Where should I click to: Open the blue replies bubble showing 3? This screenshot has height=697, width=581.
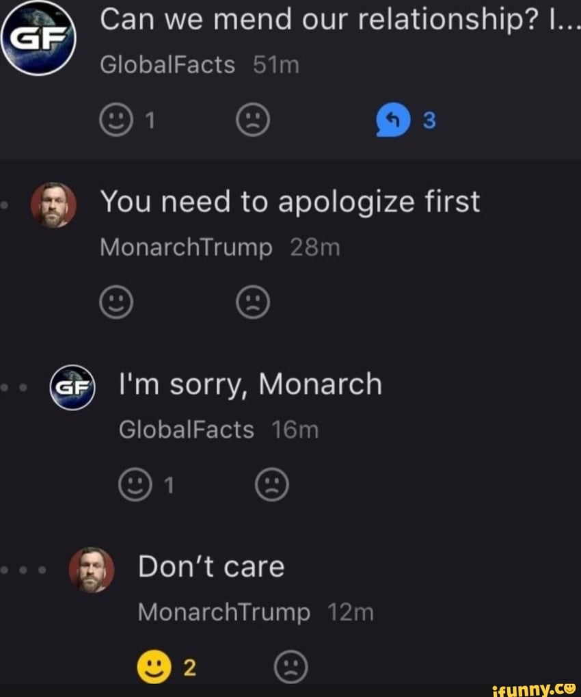[392, 121]
